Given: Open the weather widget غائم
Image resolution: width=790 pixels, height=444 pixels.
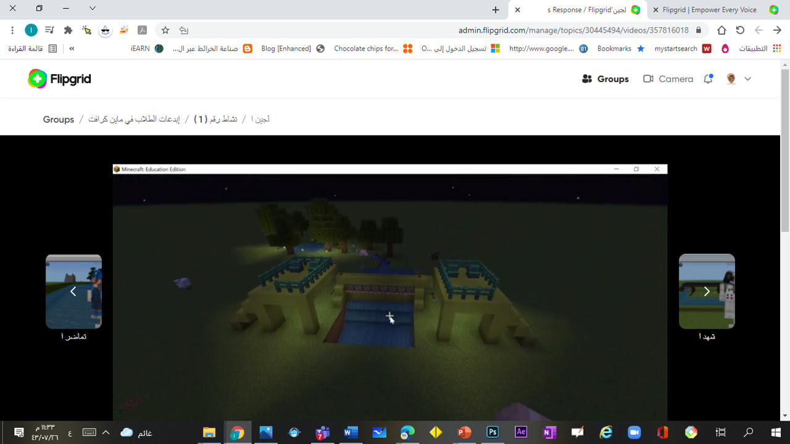Looking at the screenshot, I should pos(136,432).
